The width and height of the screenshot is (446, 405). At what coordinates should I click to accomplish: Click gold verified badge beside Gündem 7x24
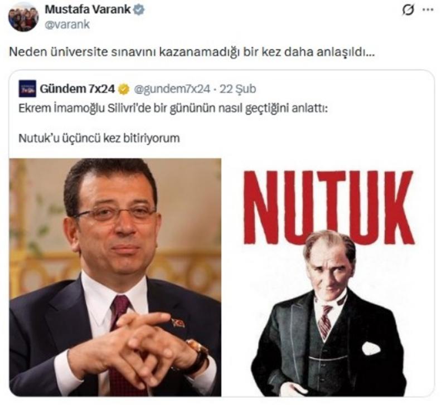[124, 89]
